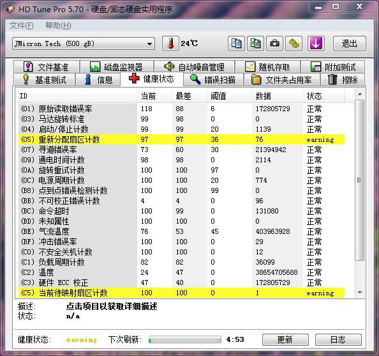379x356 pixels.
Task: Select row (C3) 硬件 ECC 校正
Action: click(x=181, y=282)
